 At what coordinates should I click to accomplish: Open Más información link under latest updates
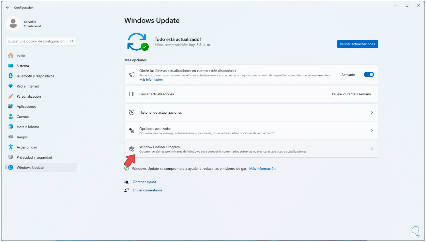point(151,80)
